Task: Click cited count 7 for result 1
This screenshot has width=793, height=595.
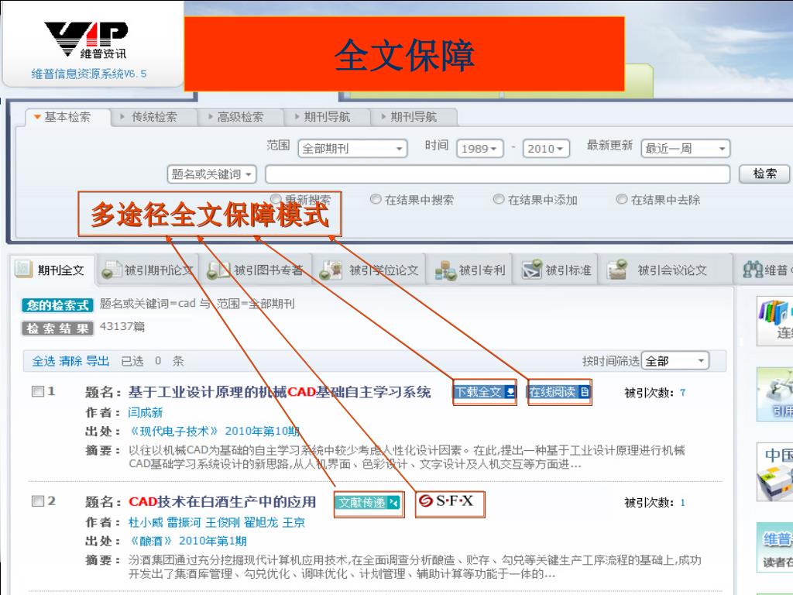Action: [683, 393]
